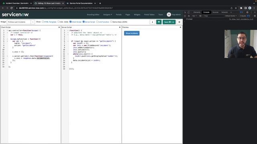Image resolution: width=257 pixels, height=144 pixels.
Task: Collapse code fold at Client Script line 5
Action: point(7,39)
